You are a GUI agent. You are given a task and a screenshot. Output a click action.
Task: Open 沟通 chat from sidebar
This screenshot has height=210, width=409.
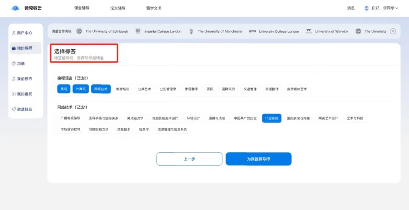[x=18, y=63]
